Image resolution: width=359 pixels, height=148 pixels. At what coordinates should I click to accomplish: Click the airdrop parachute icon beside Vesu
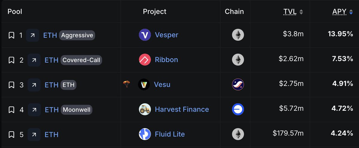(127, 84)
